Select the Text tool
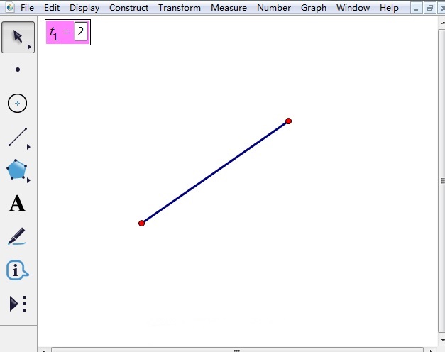445x352 pixels. coord(17,204)
